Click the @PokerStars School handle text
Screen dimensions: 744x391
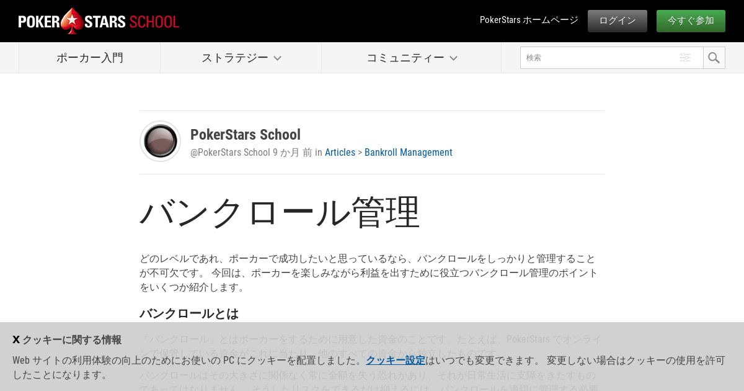(230, 153)
